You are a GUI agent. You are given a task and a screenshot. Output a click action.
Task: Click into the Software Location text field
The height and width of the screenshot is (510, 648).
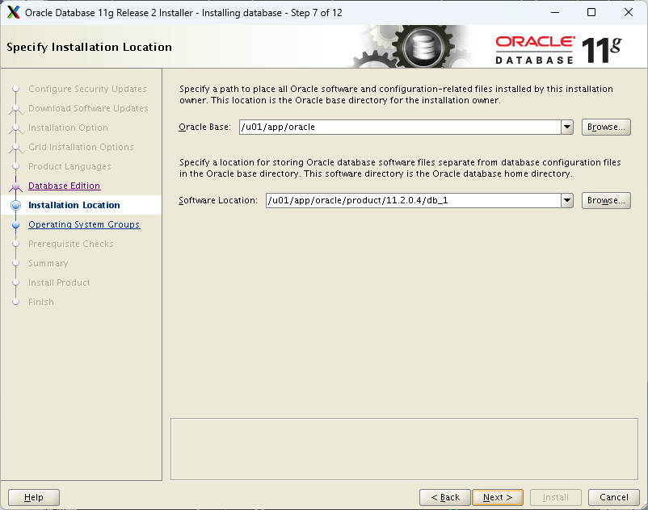pos(413,201)
